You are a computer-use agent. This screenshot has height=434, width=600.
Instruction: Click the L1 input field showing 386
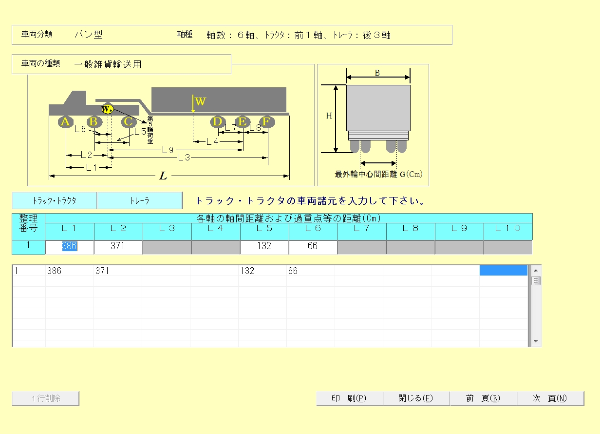click(x=70, y=247)
